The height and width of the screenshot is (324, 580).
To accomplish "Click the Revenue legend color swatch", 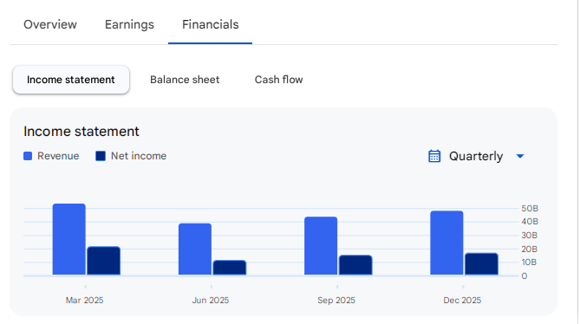I will tap(28, 156).
